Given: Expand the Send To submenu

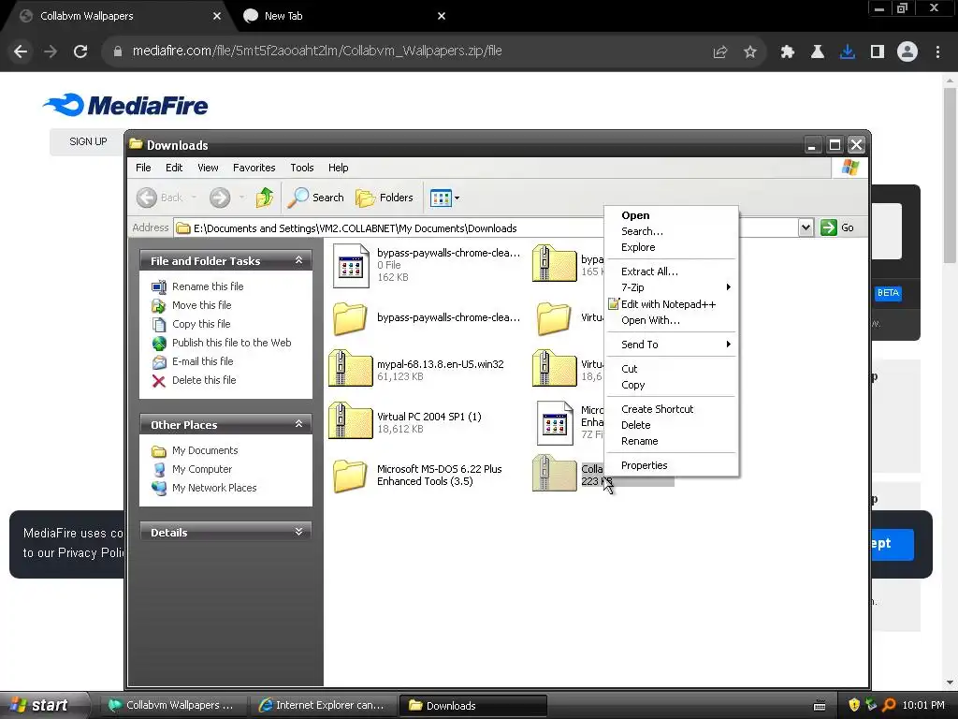Looking at the screenshot, I should tap(671, 345).
